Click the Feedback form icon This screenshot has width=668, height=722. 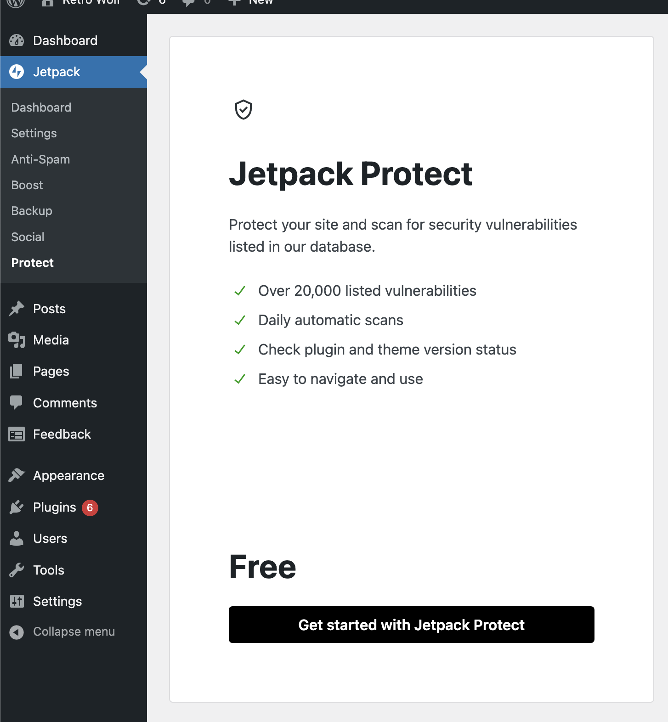[17, 434]
